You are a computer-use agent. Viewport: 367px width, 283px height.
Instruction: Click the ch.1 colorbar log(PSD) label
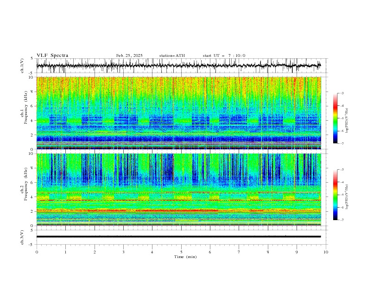[347, 121]
